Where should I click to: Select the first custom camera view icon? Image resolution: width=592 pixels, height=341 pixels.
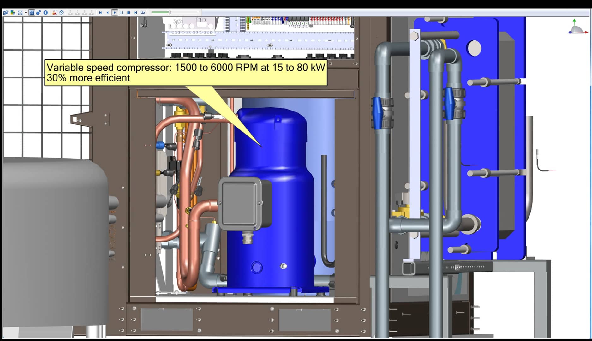point(71,13)
